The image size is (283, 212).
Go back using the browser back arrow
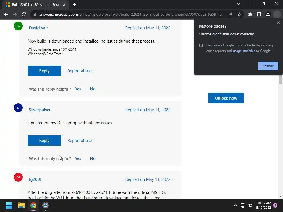coord(6,14)
